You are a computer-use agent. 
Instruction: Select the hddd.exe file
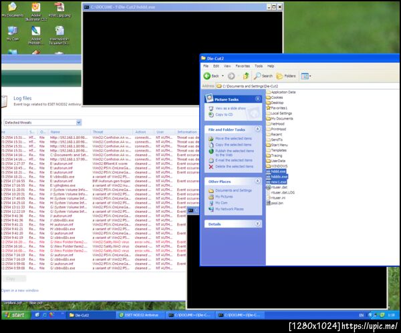click(x=276, y=172)
